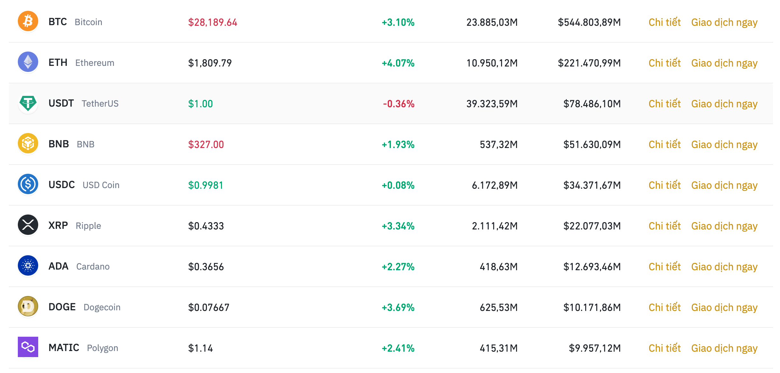Open Chi tiết for ADA
780x373 pixels.
(x=664, y=266)
